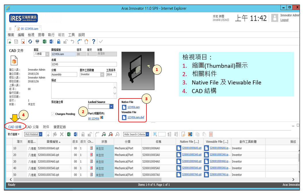This screenshot has width=303, height=193.
Task: Open the 創作工具軟體 Inventor dropdown
Action: 102,74
